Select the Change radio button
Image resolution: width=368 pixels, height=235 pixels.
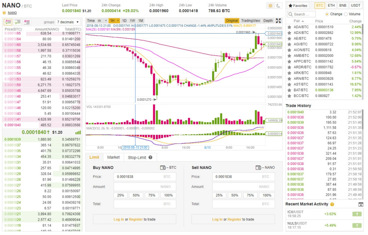[x=327, y=14]
